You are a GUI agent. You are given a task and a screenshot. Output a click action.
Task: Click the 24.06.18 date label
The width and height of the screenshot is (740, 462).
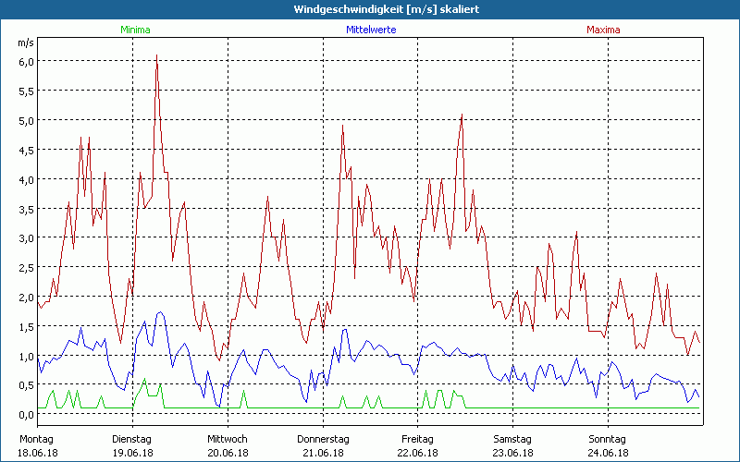608,453
